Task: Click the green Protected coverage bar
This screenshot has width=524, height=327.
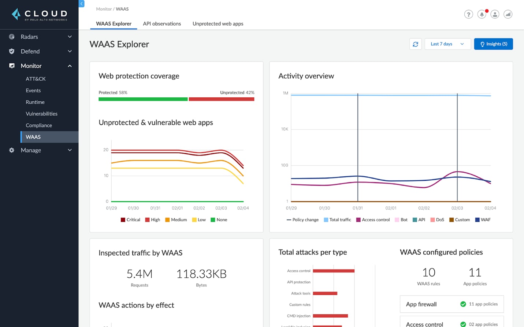Action: pyautogui.click(x=143, y=99)
